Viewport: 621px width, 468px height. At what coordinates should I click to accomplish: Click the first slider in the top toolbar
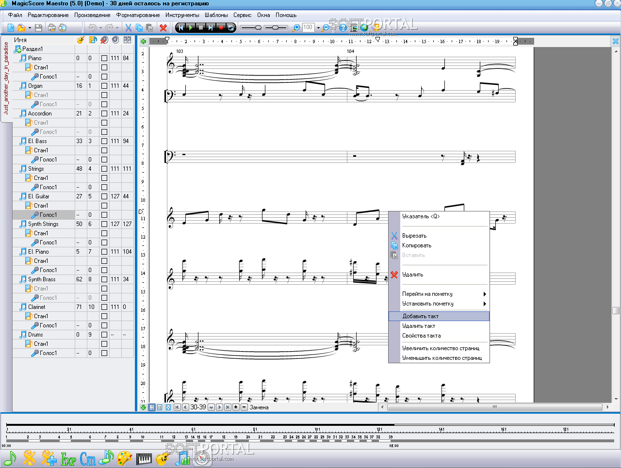251,28
